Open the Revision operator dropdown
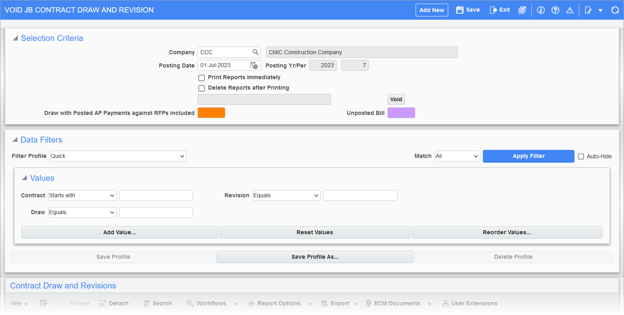 [287, 195]
